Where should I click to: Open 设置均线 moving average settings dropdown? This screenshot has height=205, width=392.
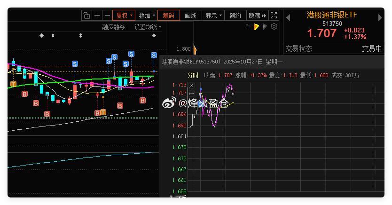pos(148,27)
